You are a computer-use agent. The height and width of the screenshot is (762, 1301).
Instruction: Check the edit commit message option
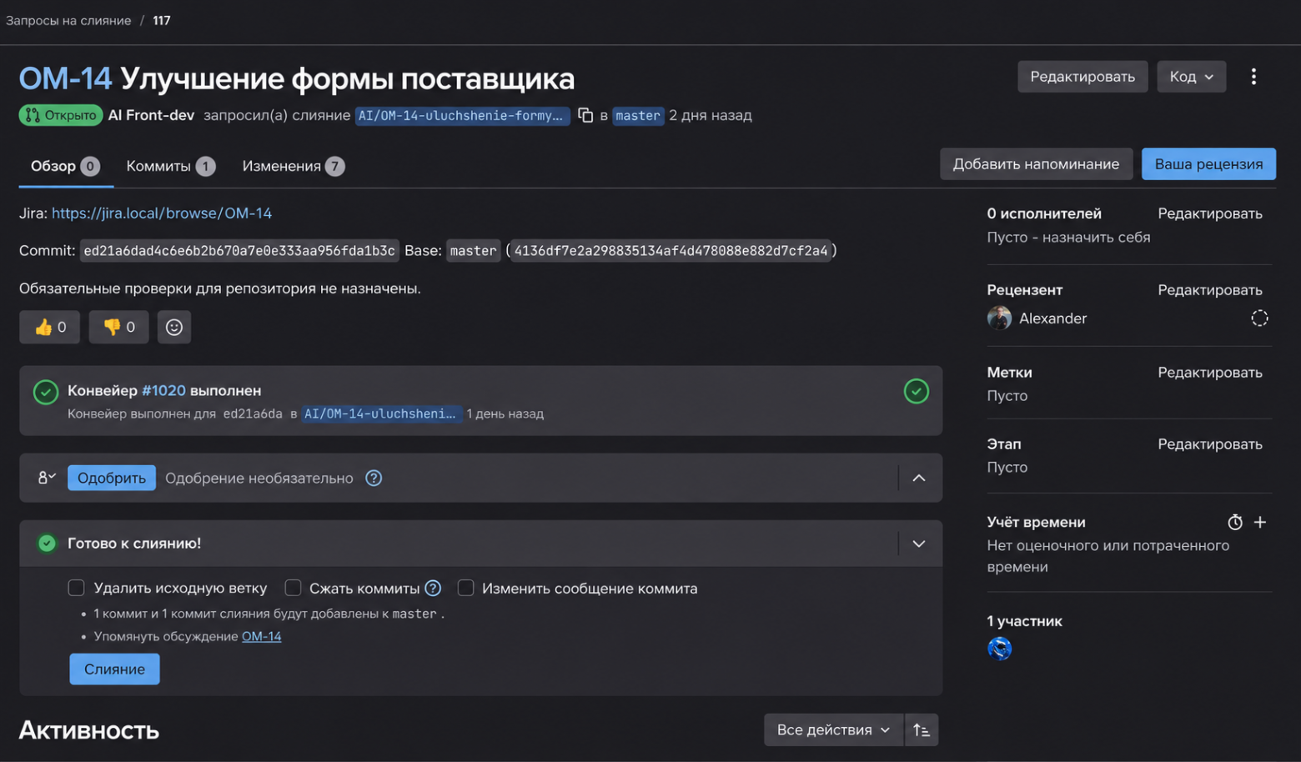(x=465, y=588)
